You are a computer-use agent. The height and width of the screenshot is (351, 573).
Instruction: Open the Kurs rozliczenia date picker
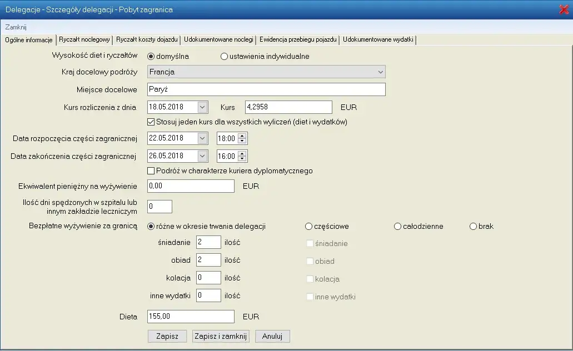(x=202, y=107)
